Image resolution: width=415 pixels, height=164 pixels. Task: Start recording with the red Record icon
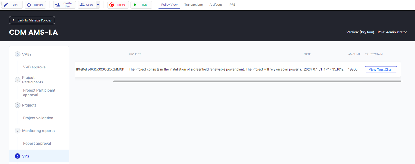(x=112, y=5)
